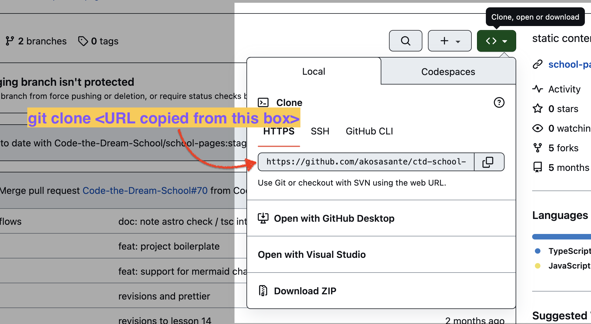
Task: Select the SSH clone option
Action: point(320,131)
